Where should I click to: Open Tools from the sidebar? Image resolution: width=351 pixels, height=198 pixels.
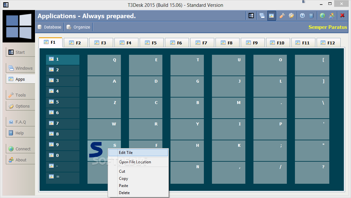point(20,95)
